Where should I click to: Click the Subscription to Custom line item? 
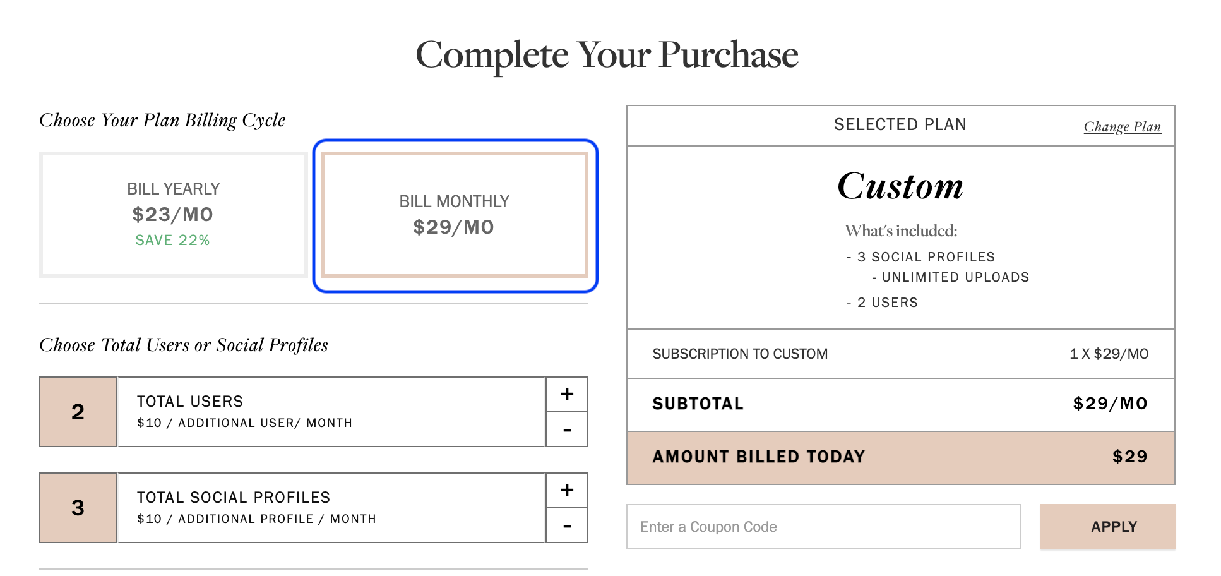[x=901, y=354]
